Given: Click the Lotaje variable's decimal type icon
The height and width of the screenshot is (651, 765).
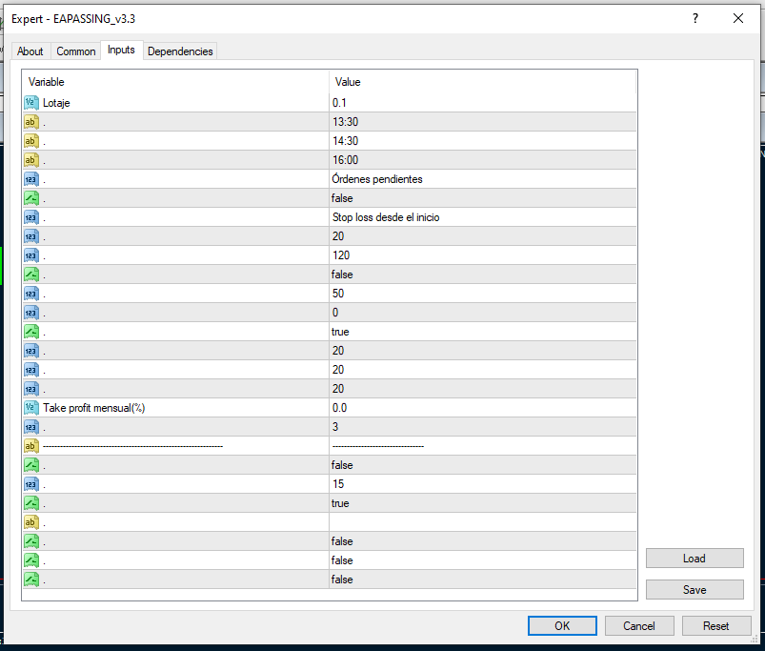Looking at the screenshot, I should pos(31,103).
